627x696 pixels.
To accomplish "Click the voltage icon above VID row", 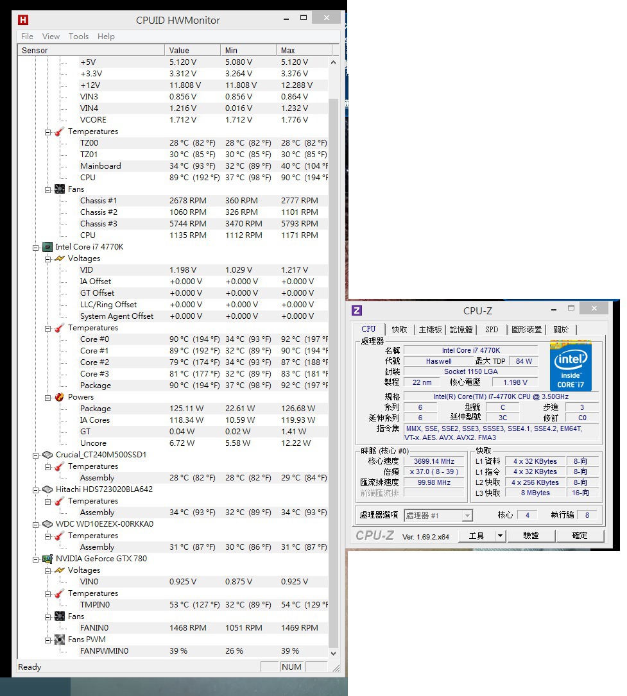I will click(x=60, y=259).
